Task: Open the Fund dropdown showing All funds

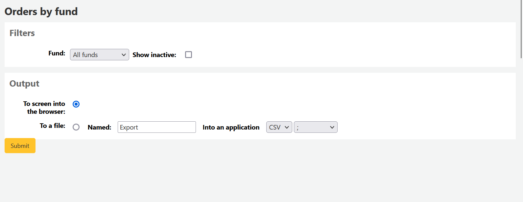Action: 99,55
